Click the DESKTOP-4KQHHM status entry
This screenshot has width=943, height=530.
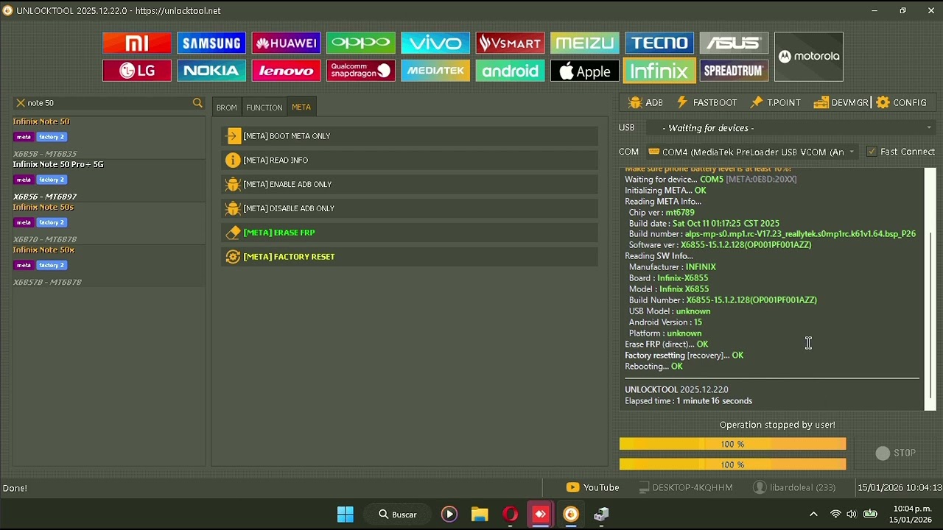click(686, 487)
